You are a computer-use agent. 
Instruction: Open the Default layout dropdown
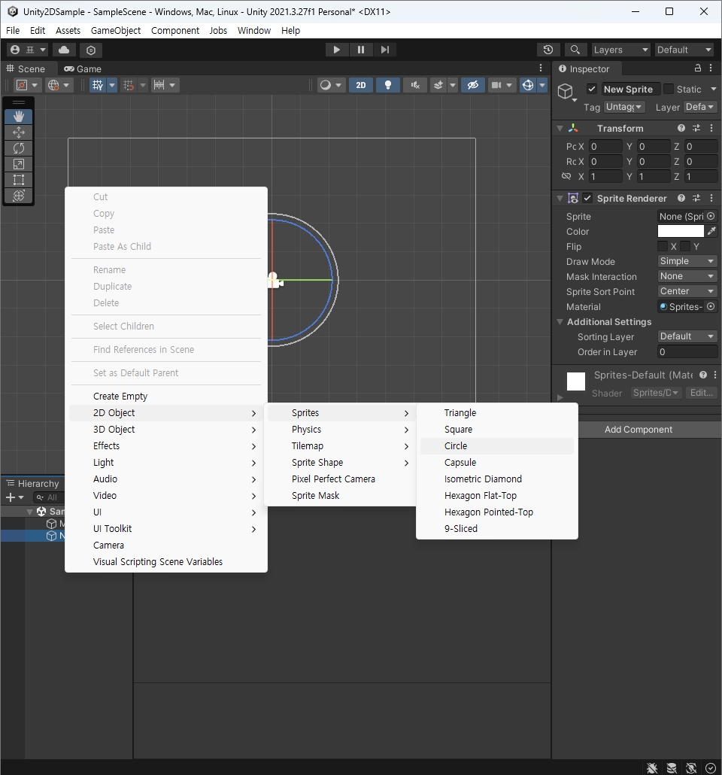[x=684, y=50]
